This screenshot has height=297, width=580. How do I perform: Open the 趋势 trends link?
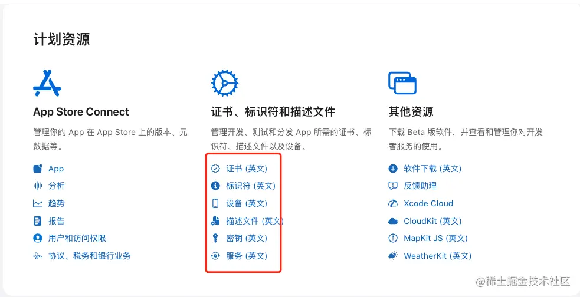coord(56,203)
